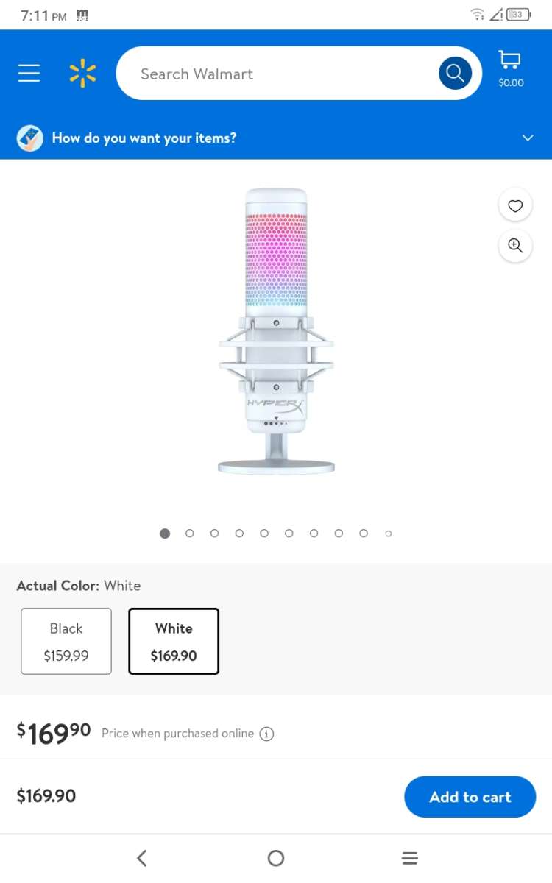Tap the Android back arrow
The height and width of the screenshot is (883, 552).
(x=142, y=857)
